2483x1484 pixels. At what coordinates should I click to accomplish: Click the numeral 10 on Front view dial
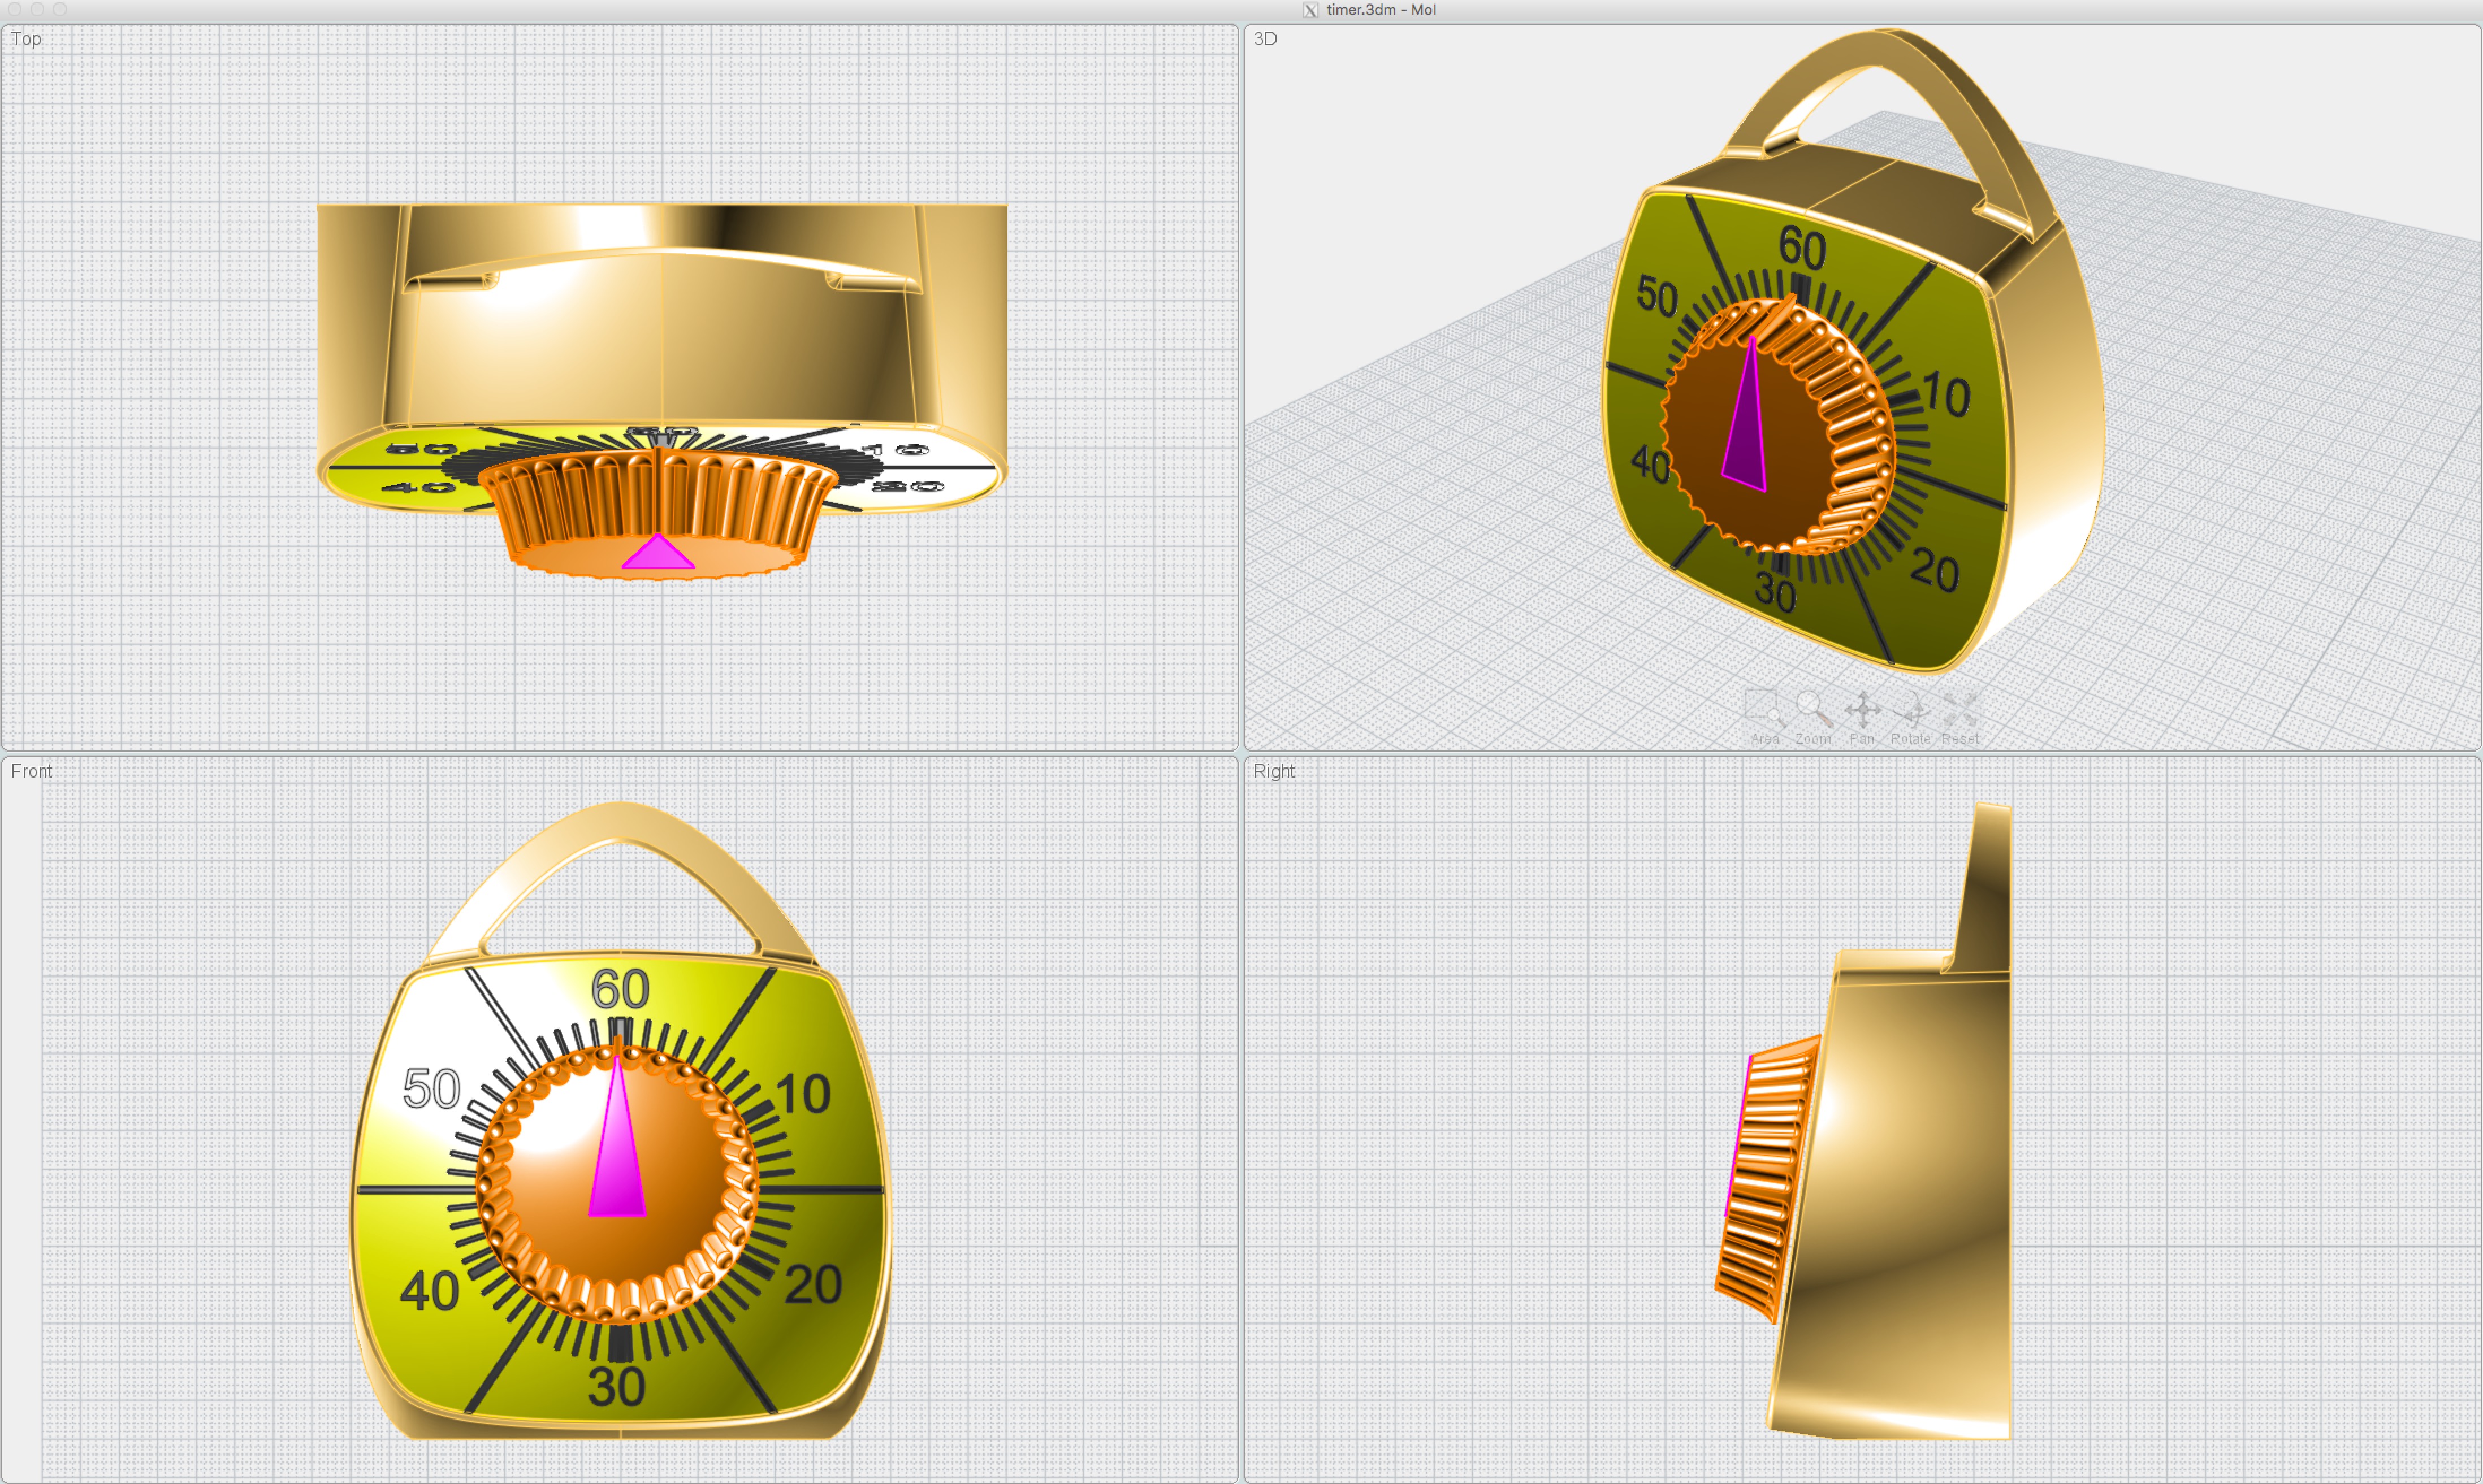click(802, 1094)
